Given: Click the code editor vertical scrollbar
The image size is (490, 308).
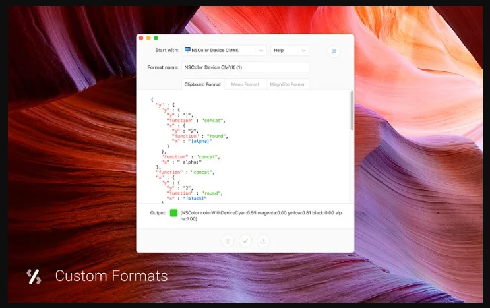Looking at the screenshot, I should [x=352, y=111].
